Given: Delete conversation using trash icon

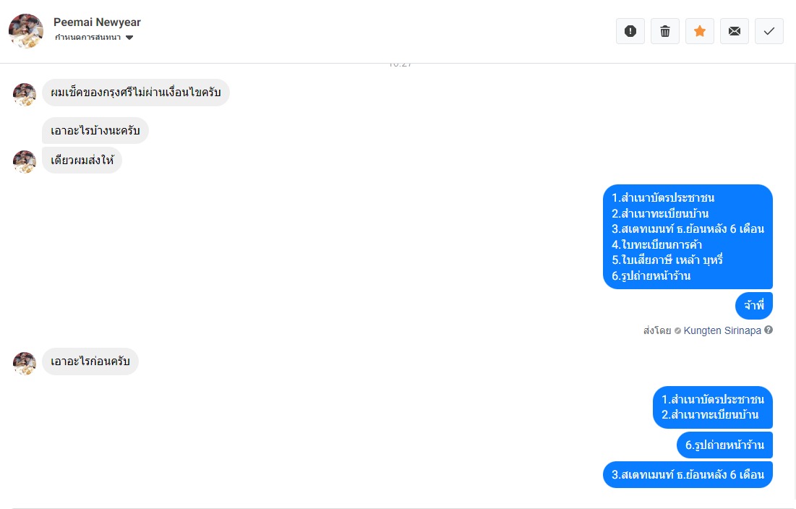Looking at the screenshot, I should tap(665, 31).
